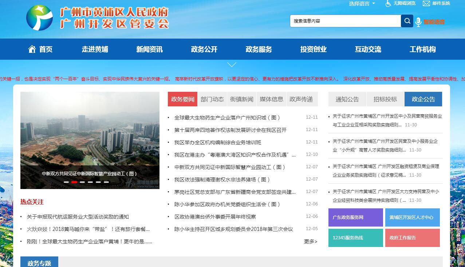
Task: Open the 政务公开 navigation menu
Action: (x=204, y=49)
